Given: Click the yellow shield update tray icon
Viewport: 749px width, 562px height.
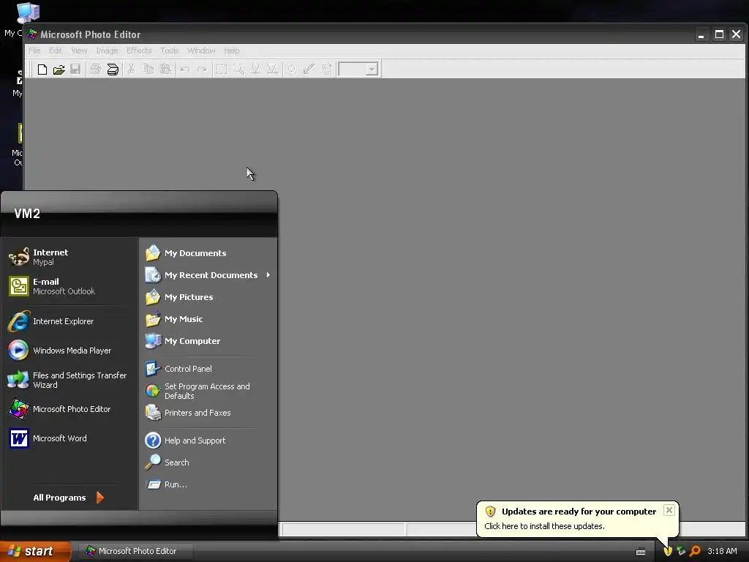Looking at the screenshot, I should (x=668, y=551).
